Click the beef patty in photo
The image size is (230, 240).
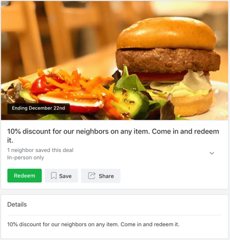pos(168,60)
